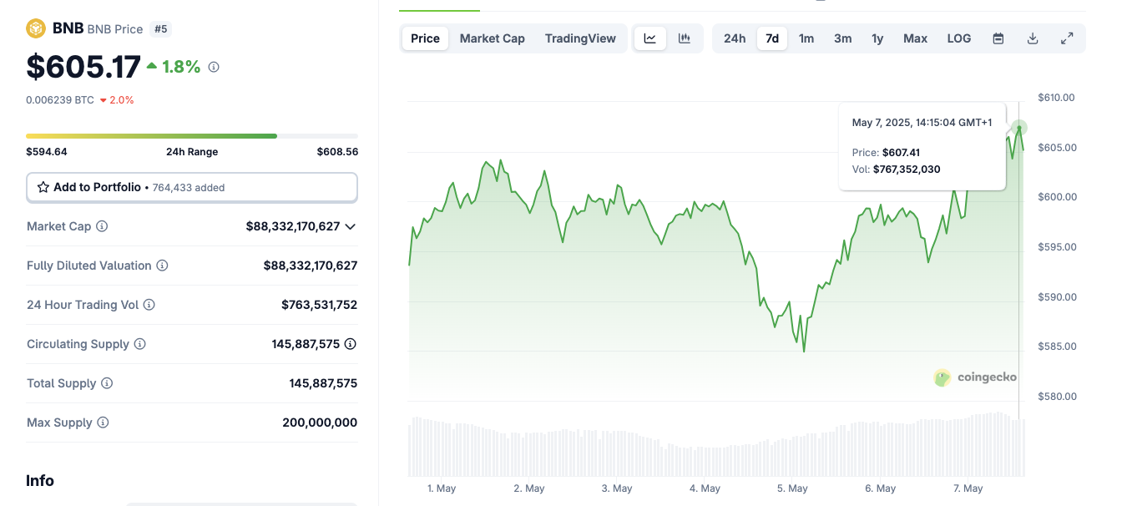Image resolution: width=1137 pixels, height=506 pixels.
Task: Click the Total Supply value 145,887,575
Action: point(323,383)
